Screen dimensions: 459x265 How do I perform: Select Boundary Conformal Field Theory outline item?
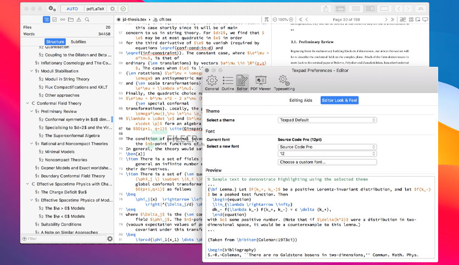[73, 176]
